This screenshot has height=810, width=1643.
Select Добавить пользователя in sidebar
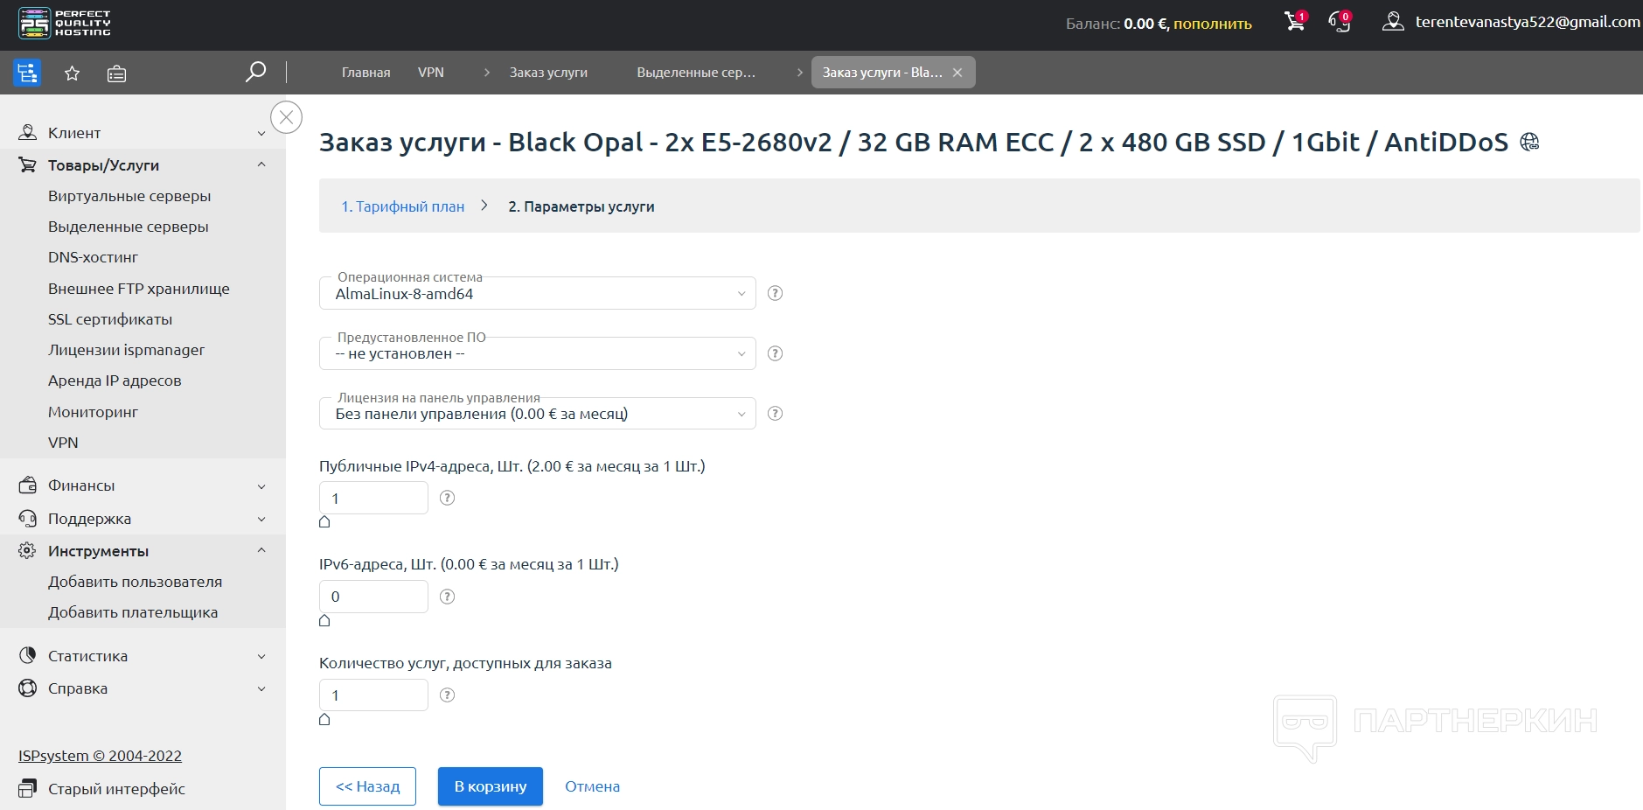[x=135, y=582]
